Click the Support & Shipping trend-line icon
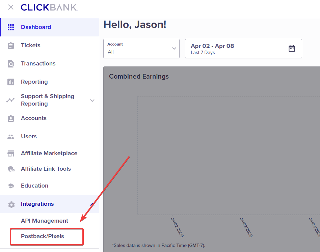320x252 pixels. (x=10, y=100)
